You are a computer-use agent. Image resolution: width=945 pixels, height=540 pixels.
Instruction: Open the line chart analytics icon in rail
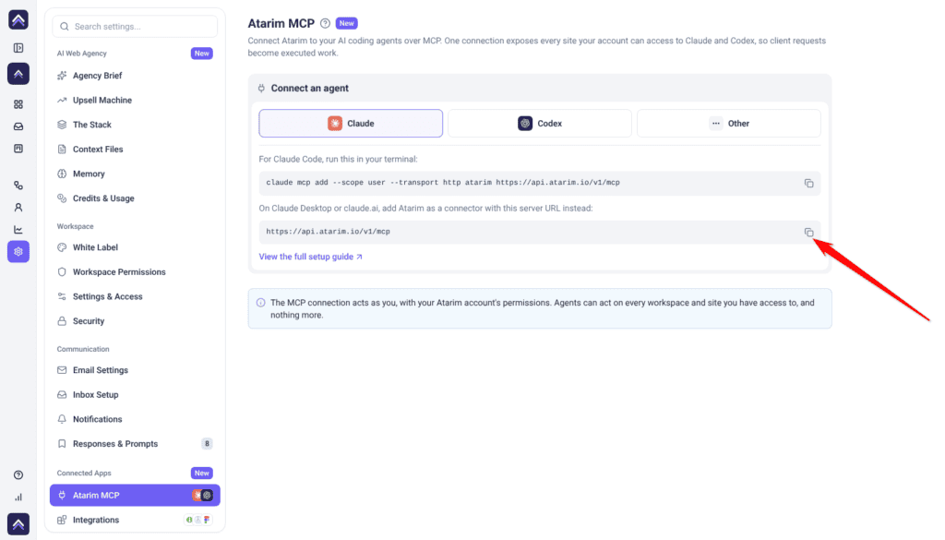18,230
